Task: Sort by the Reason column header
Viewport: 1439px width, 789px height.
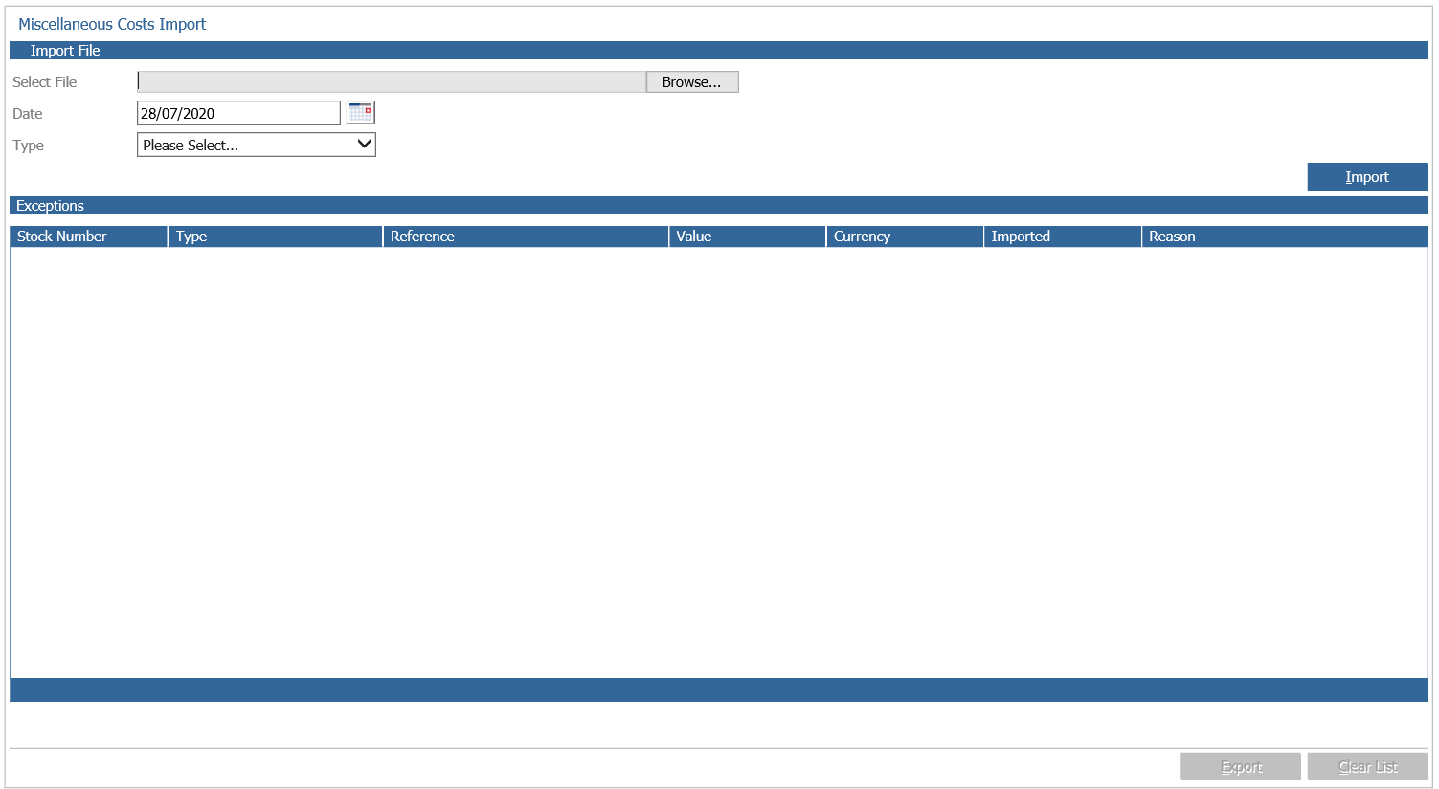Action: coord(1285,237)
